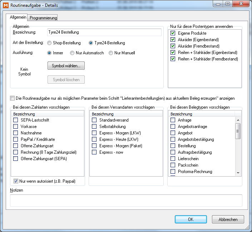
Task: Click OK to confirm the dialog
Action: pos(191,219)
